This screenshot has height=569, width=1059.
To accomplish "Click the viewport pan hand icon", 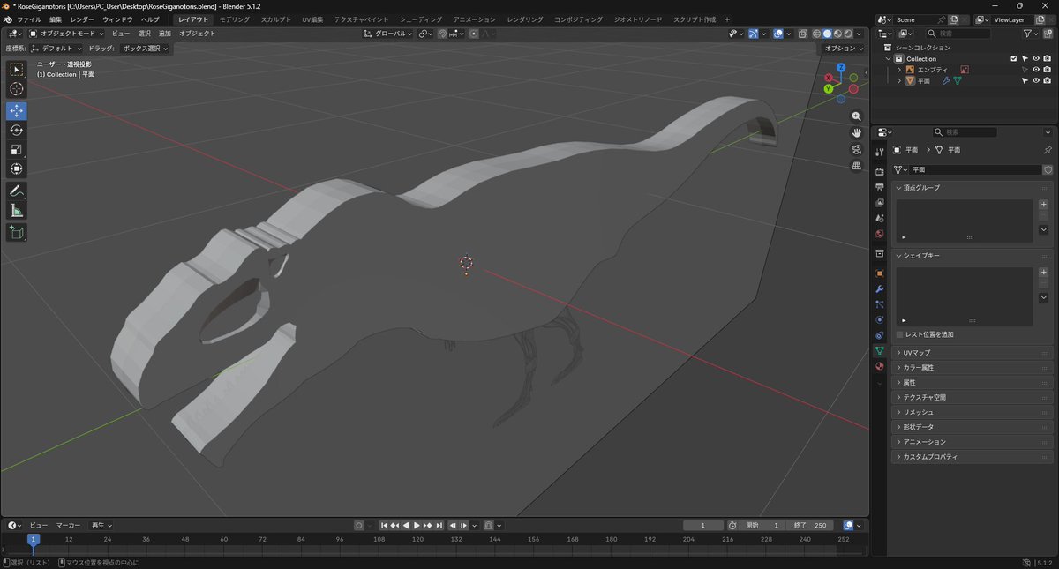I will click(x=856, y=133).
